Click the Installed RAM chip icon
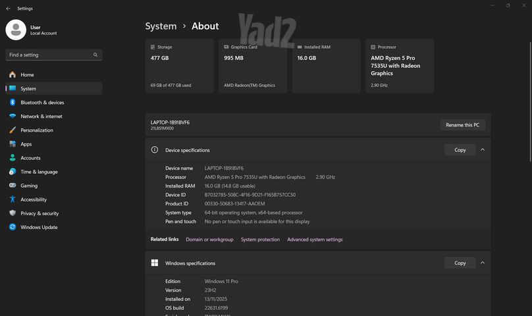 point(300,47)
